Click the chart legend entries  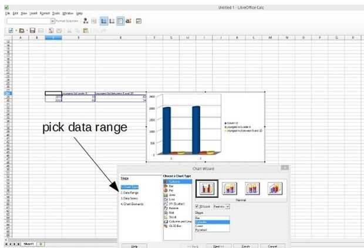[x=243, y=127]
